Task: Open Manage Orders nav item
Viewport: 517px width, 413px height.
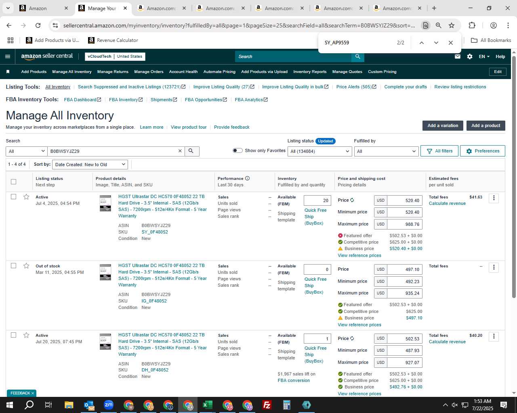Action: coord(149,72)
